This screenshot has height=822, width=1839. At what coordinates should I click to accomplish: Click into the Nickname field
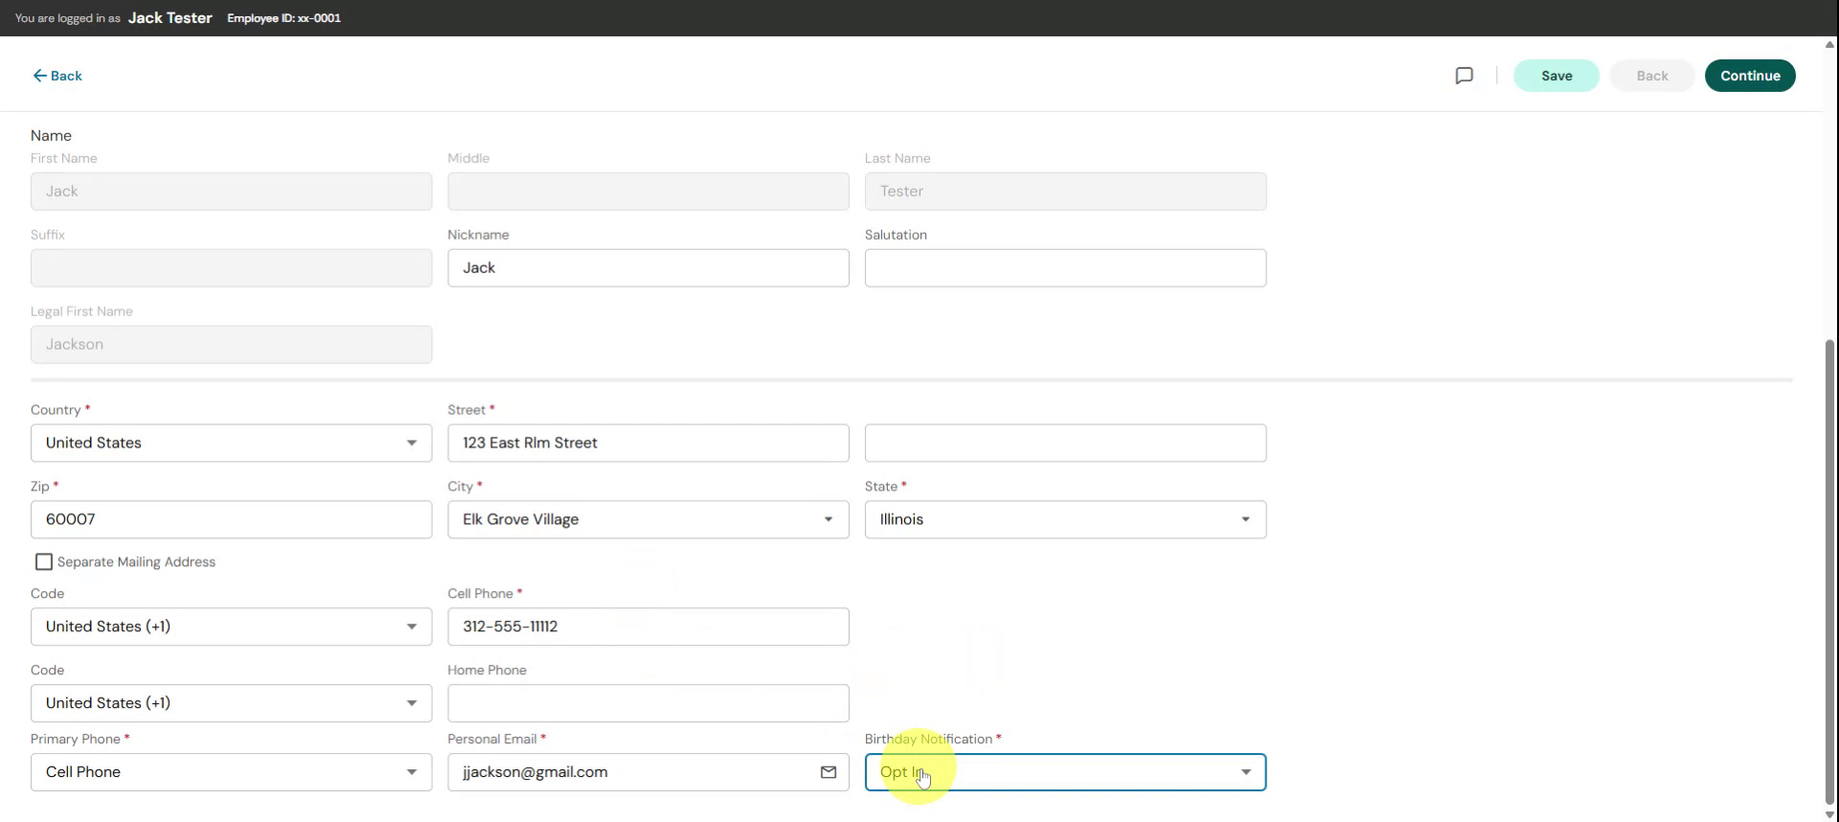point(647,268)
